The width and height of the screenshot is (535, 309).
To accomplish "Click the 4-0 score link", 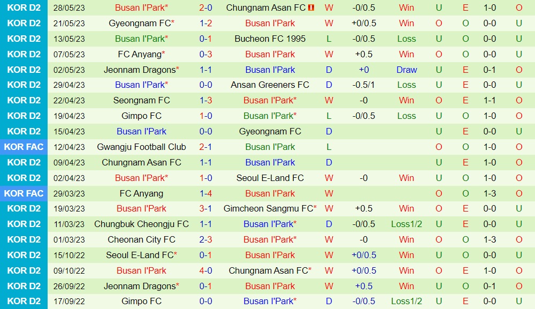I will click(206, 270).
